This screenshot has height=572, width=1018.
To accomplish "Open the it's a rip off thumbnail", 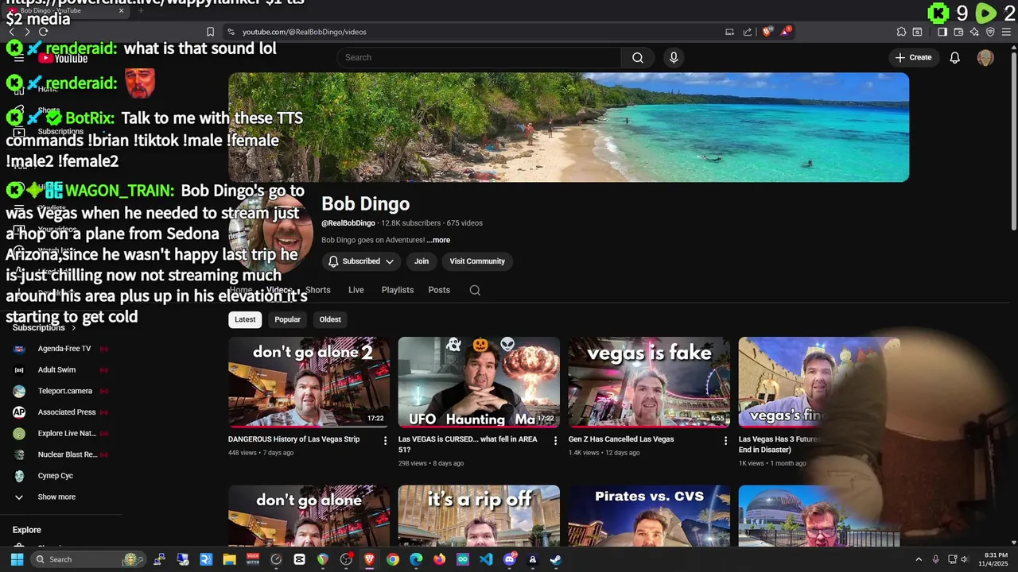I will [x=479, y=516].
